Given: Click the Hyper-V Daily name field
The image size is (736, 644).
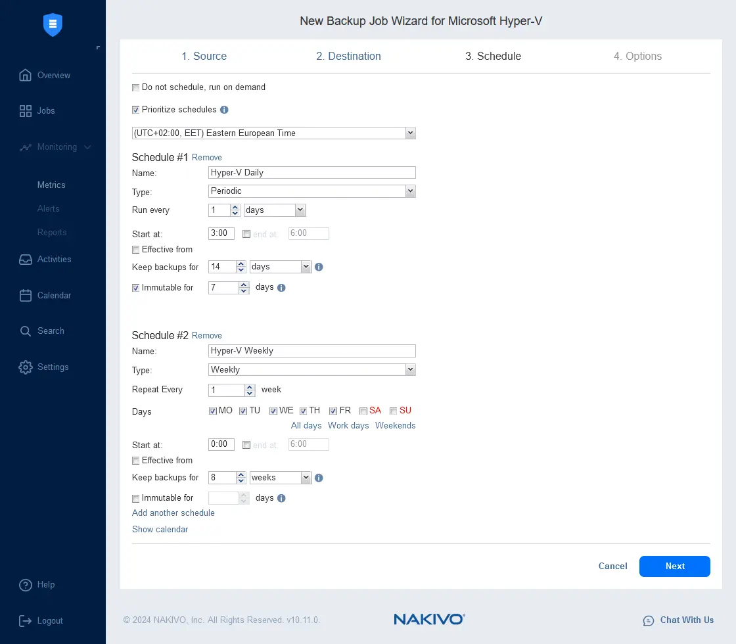Looking at the screenshot, I should 311,173.
